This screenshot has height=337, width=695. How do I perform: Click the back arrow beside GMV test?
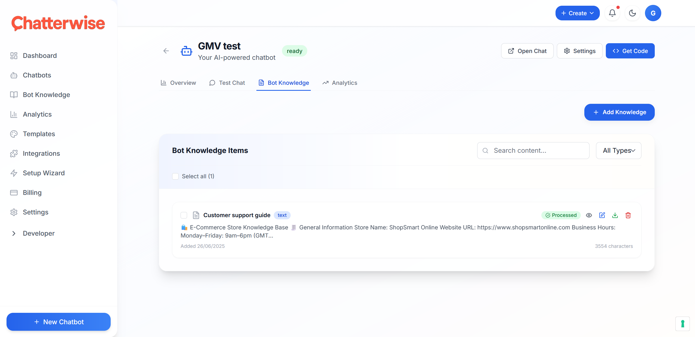point(166,51)
